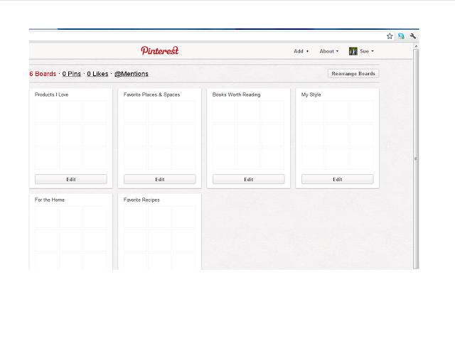
Task: Open the Favorite Places & Spaces title
Action: tap(151, 94)
